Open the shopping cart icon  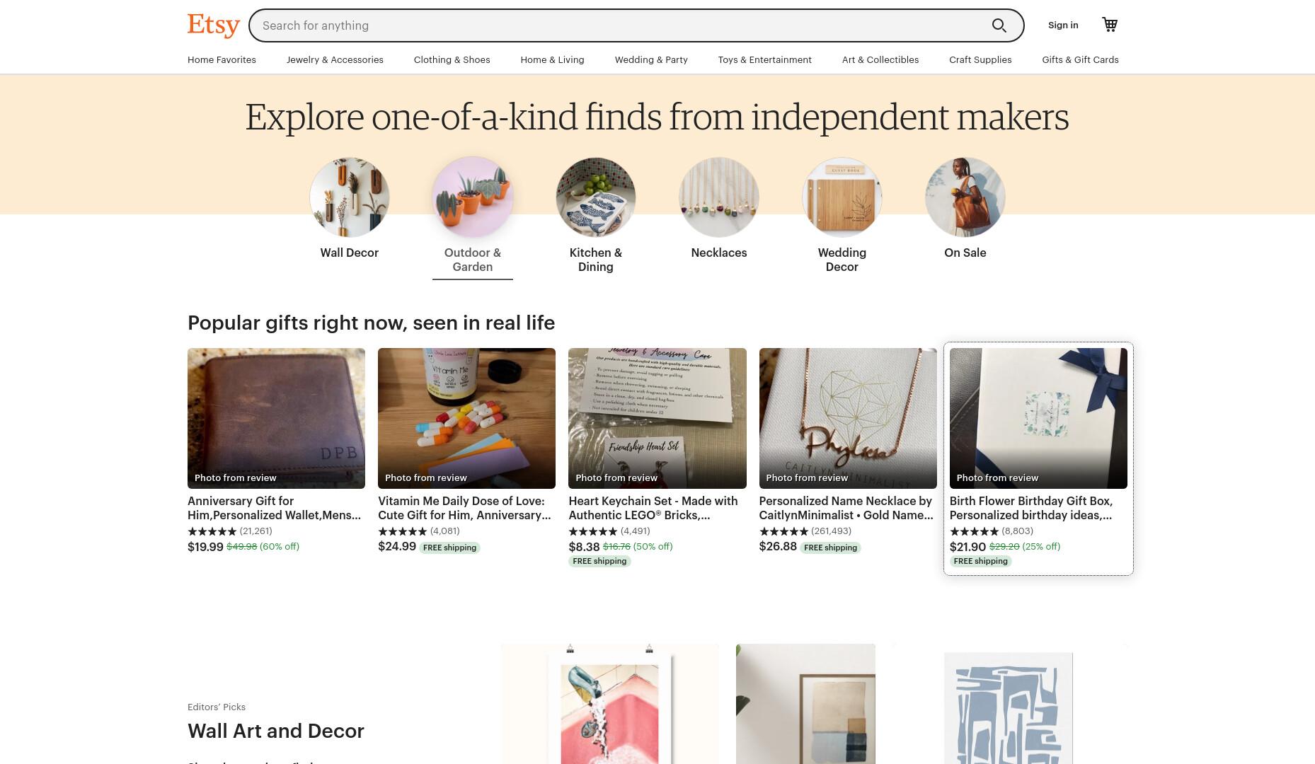[1110, 25]
